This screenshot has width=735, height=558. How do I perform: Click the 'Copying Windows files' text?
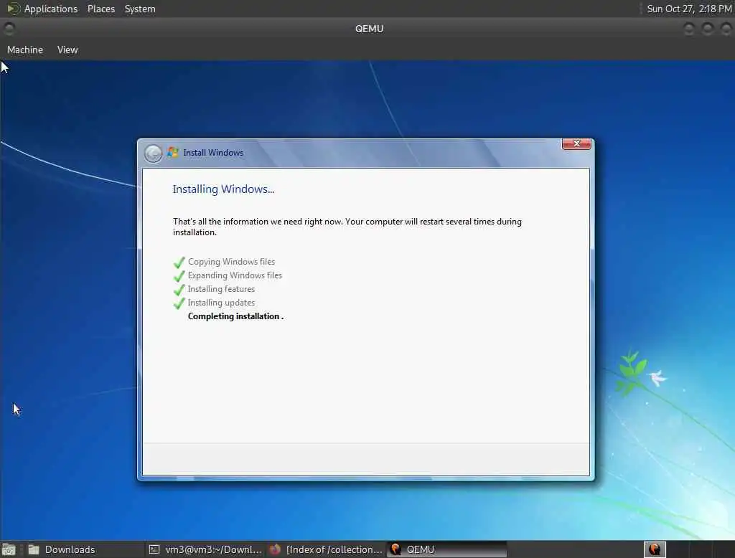click(x=232, y=262)
